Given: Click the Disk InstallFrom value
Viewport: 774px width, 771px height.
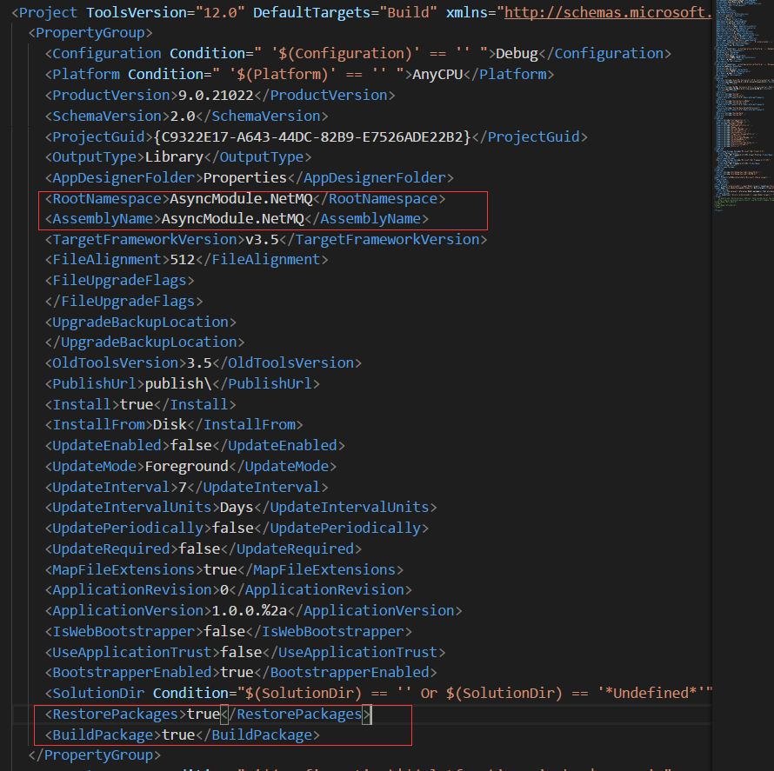Looking at the screenshot, I should [x=170, y=425].
